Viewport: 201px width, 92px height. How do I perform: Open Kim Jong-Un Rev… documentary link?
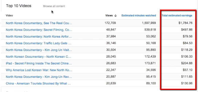pos(39,77)
